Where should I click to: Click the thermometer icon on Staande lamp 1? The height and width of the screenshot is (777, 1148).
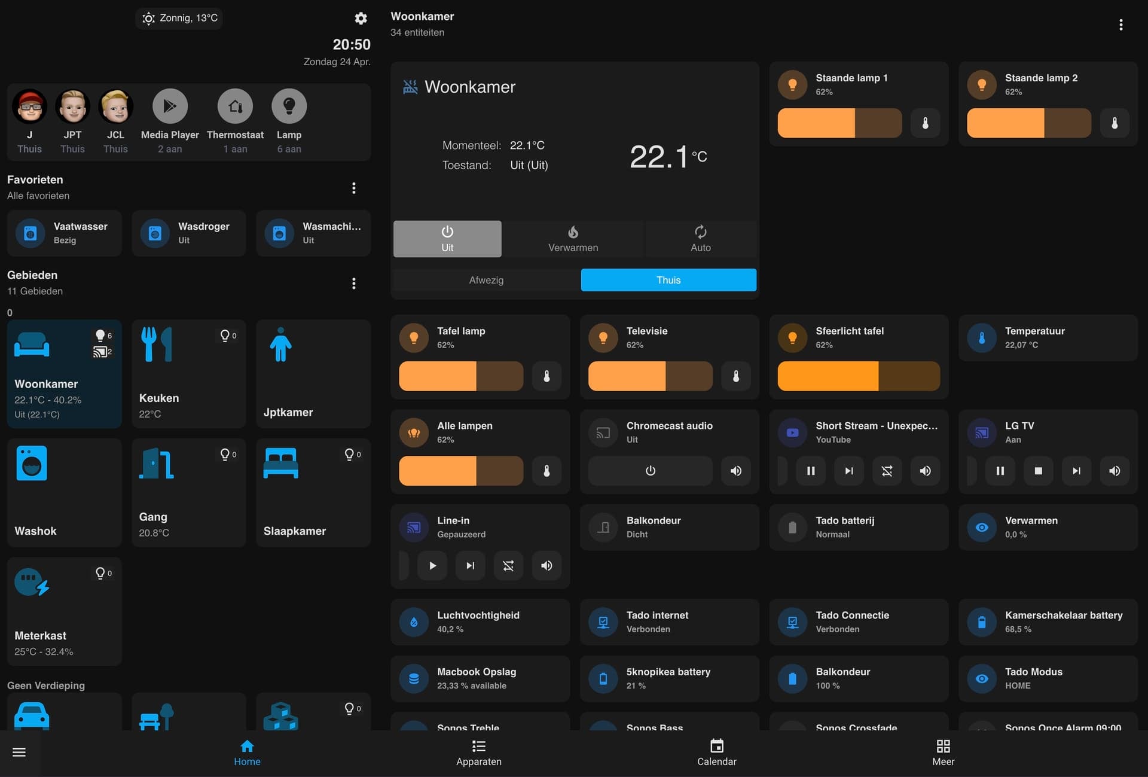click(x=924, y=123)
